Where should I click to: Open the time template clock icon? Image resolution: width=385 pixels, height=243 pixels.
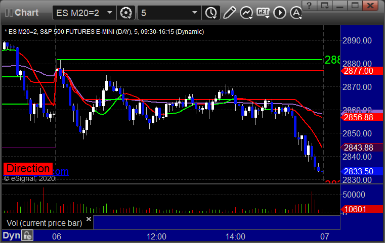[x=211, y=13]
